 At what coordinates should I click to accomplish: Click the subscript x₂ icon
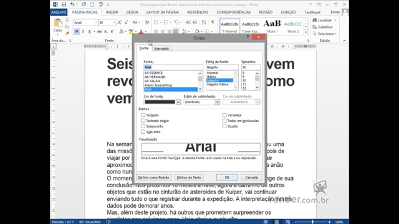pos(106,32)
